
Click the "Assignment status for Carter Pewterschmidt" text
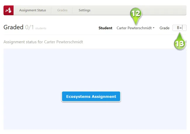pyautogui.click(x=43, y=42)
